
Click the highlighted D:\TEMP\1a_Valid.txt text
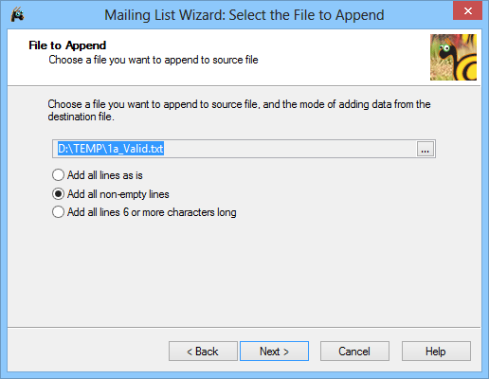111,149
